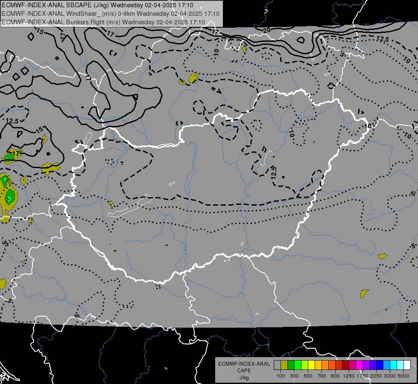The image size is (418, 384).
Task: Click the gray swatch in CAPE legend
Action: [x=277, y=365]
